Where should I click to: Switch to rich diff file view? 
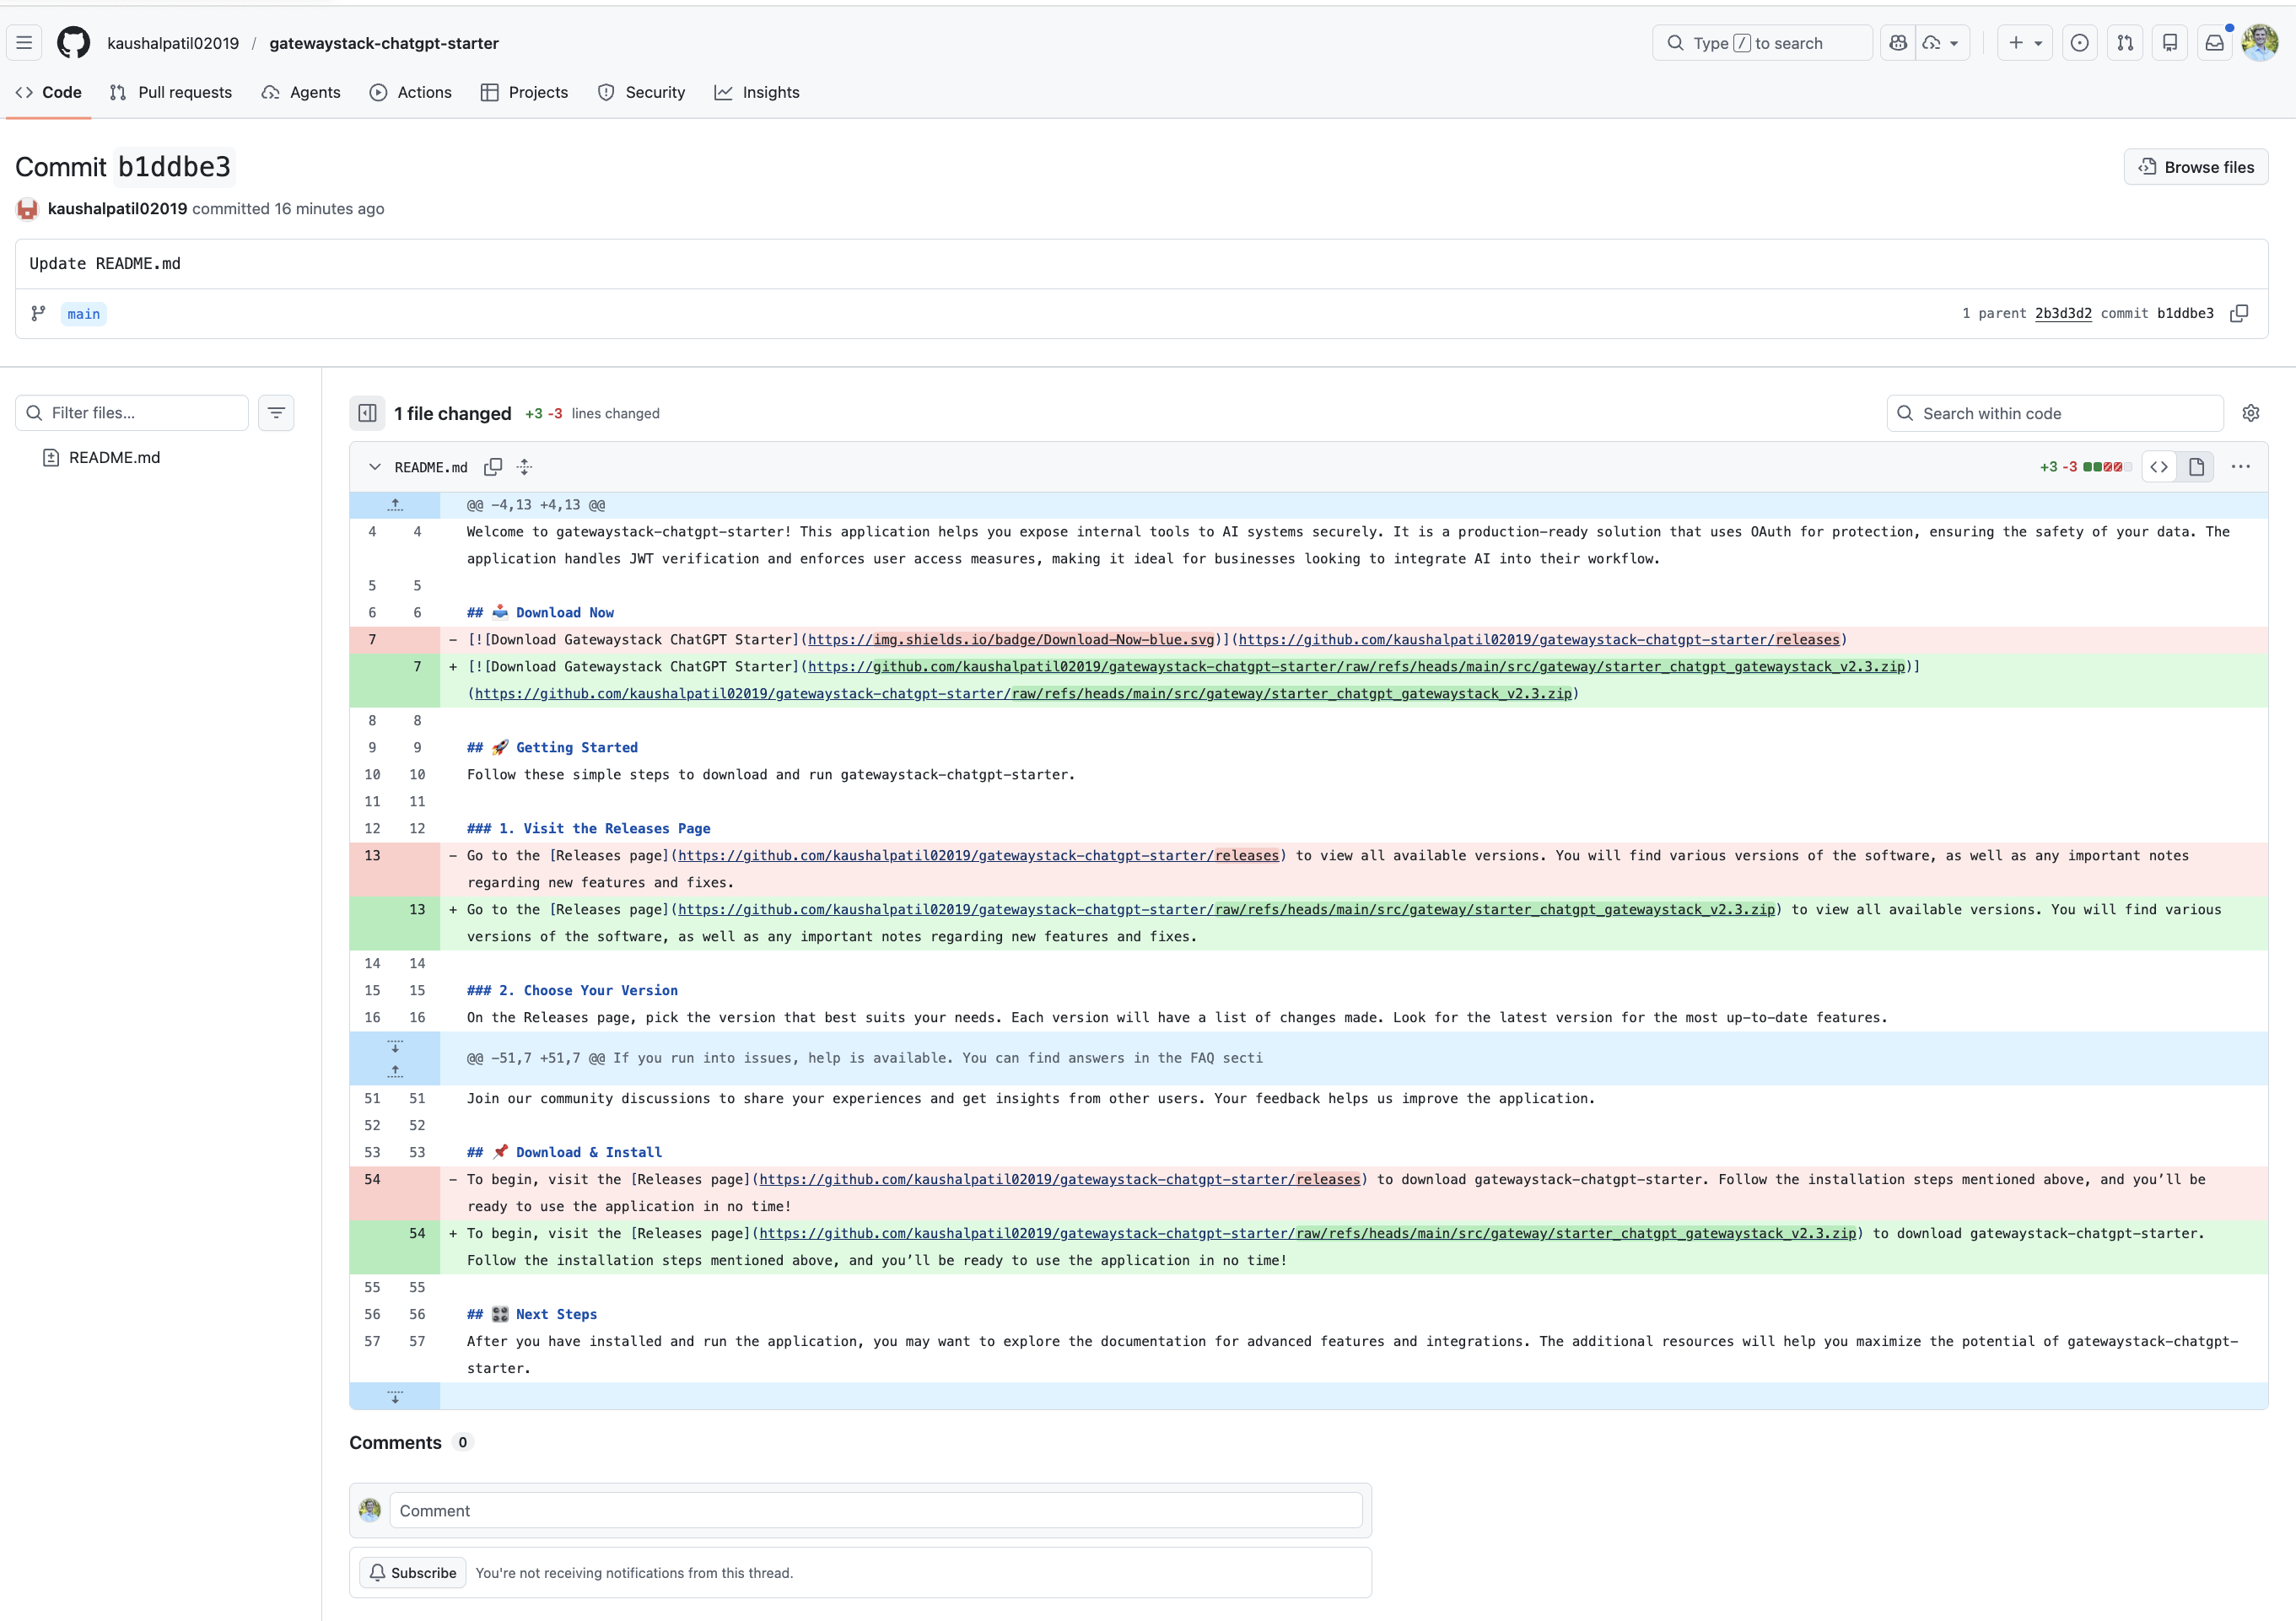[x=2197, y=466]
